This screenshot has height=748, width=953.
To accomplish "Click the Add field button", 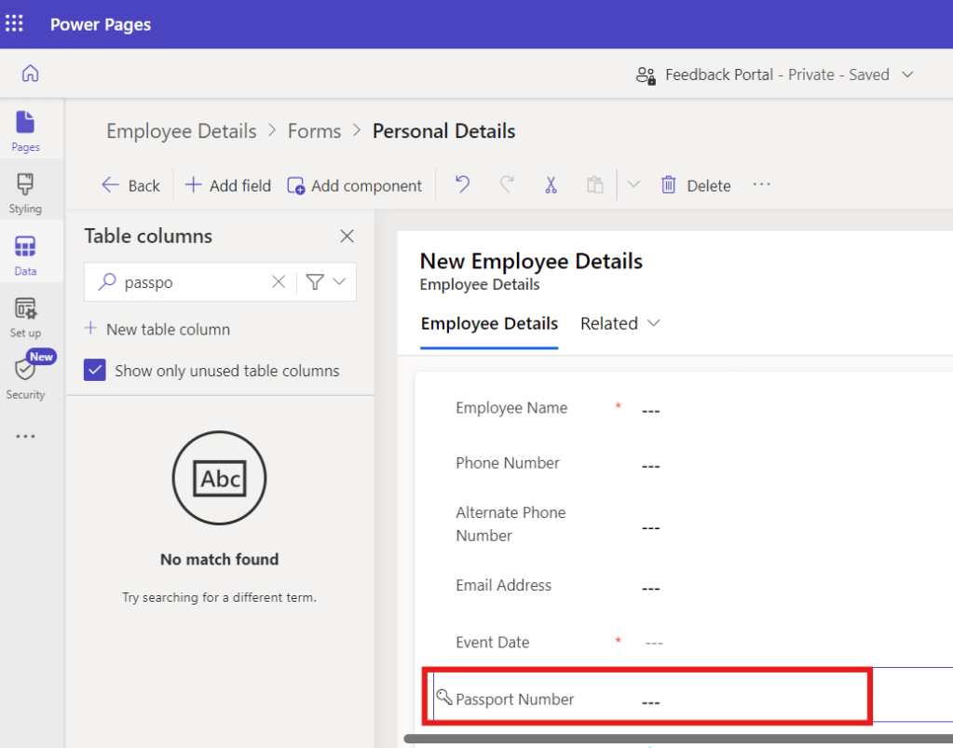I will point(228,185).
